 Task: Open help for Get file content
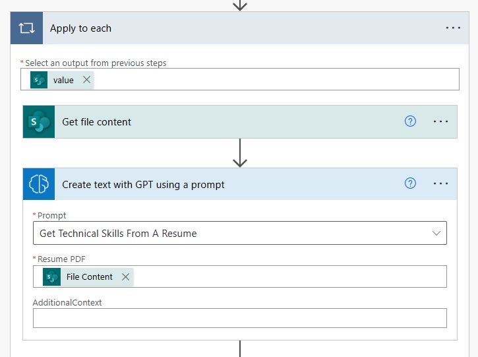(410, 121)
